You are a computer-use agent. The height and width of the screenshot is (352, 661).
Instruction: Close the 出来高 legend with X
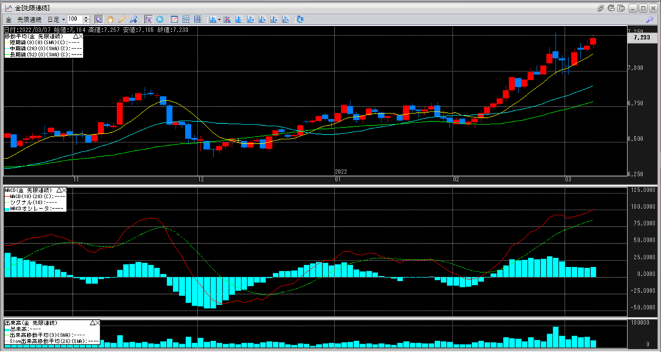point(97,322)
